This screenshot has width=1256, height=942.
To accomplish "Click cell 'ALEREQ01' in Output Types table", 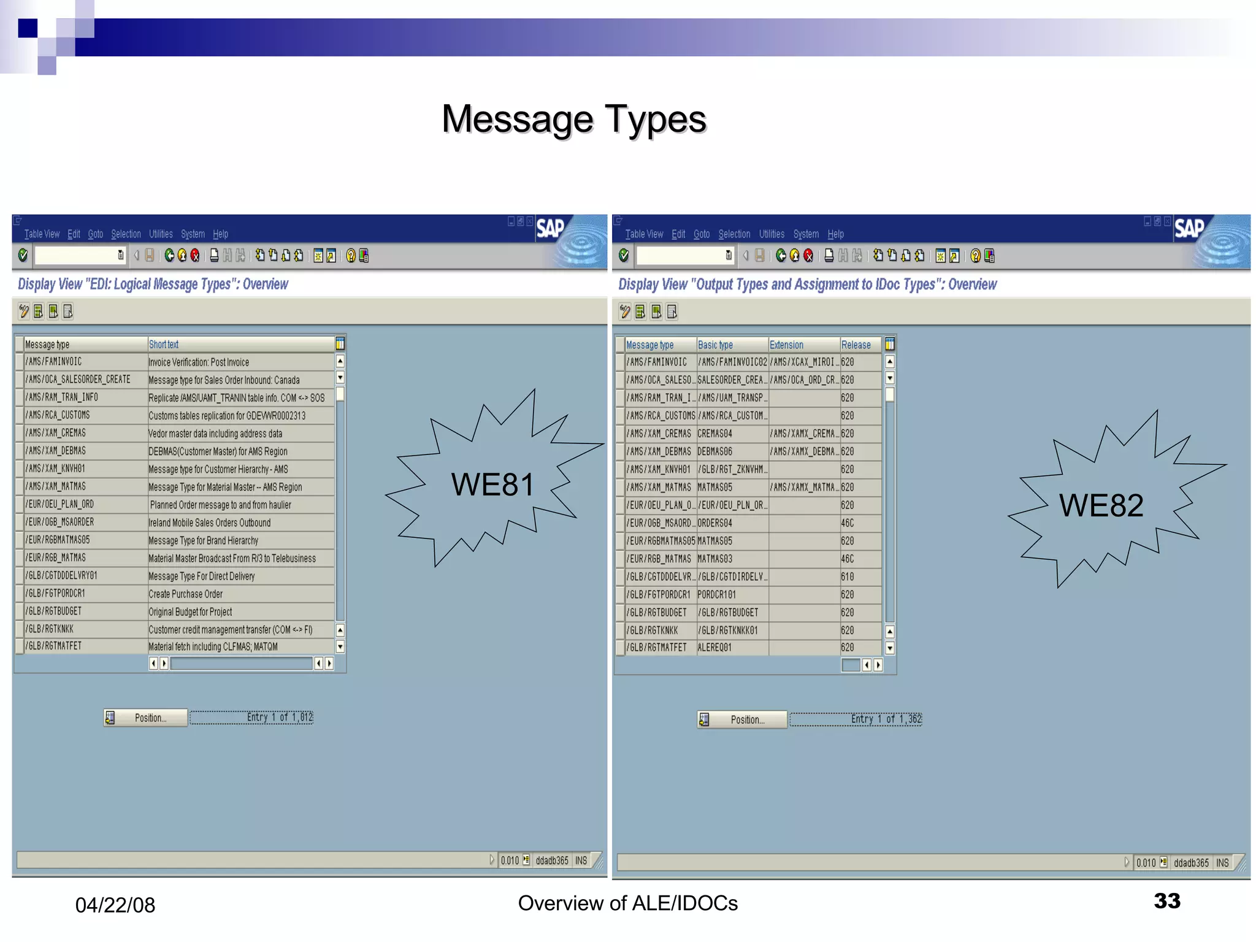I will tap(732, 648).
